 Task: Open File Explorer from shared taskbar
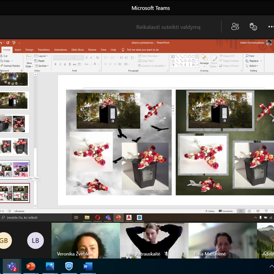point(87,218)
